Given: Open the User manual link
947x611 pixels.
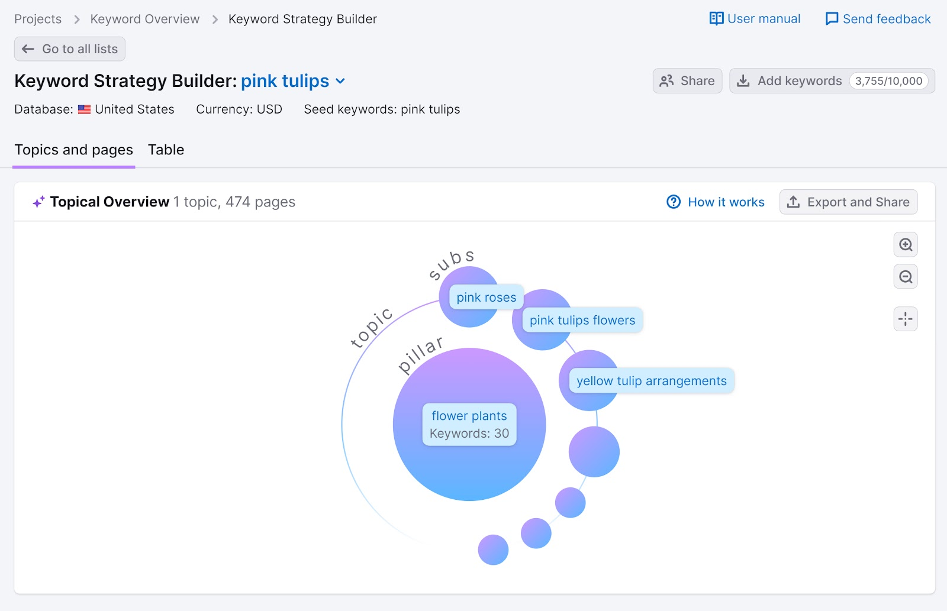Looking at the screenshot, I should pyautogui.click(x=755, y=19).
